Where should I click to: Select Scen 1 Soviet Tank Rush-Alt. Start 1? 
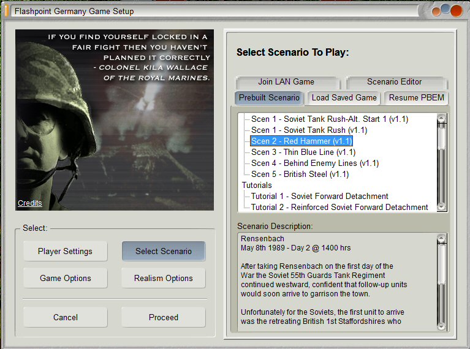tap(330, 119)
